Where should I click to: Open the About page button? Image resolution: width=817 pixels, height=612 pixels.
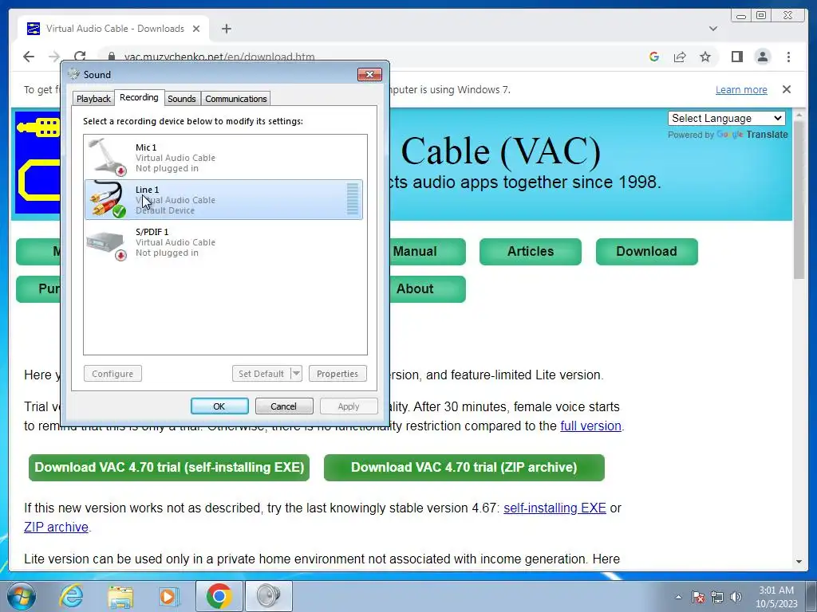428,288
